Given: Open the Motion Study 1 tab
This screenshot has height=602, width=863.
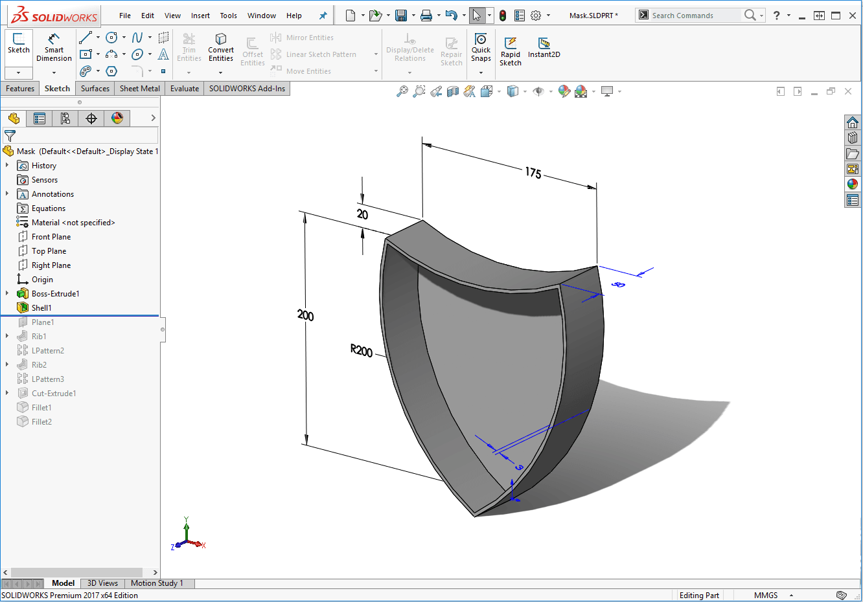Looking at the screenshot, I should (157, 583).
